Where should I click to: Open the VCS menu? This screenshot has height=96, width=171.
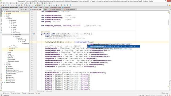click(x=42, y=3)
